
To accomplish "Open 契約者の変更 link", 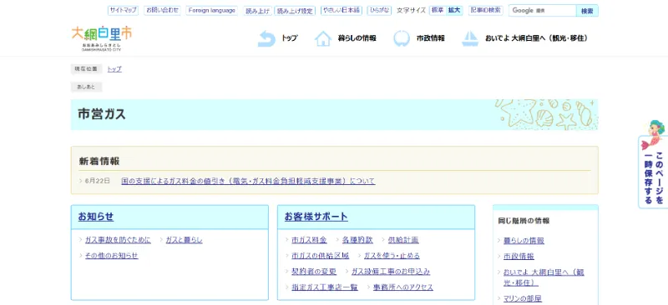I will 314,272.
